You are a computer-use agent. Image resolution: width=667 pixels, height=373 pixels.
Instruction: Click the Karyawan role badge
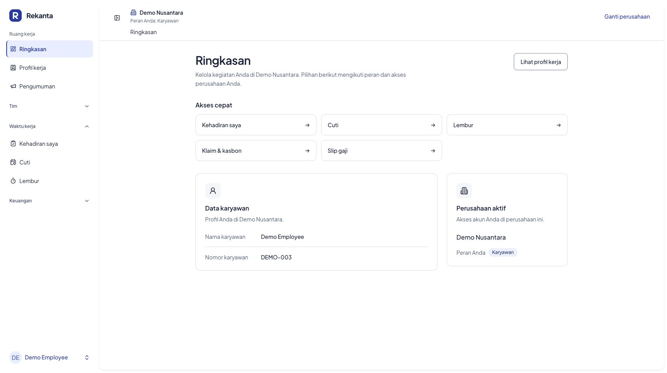[x=503, y=252]
